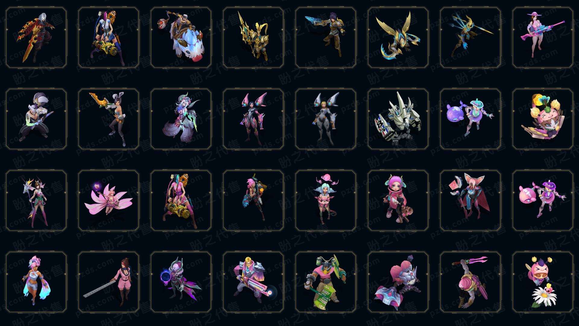Select the rainbow-sleeved dancer with flower hair
Image resolution: width=579 pixels, height=326 pixels.
pos(36,282)
